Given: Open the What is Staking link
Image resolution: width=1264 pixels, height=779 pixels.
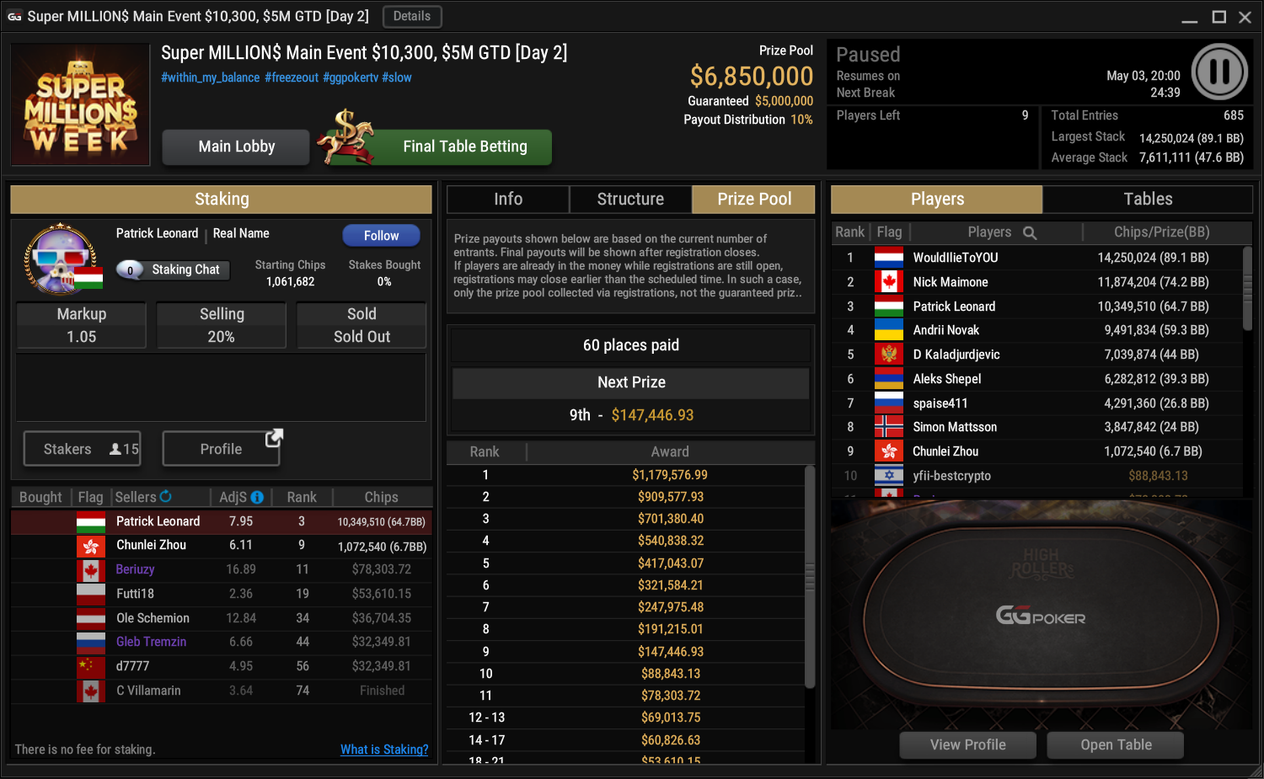Looking at the screenshot, I should [384, 750].
